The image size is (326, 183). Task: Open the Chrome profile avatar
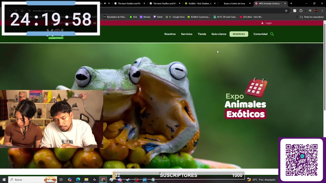316,11
